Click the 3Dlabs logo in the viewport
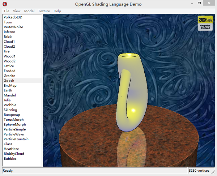Screen dimensions: 217x176 coord(205,23)
